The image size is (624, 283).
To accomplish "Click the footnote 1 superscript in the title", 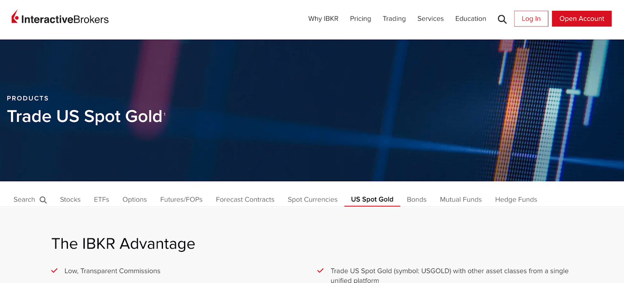I will [165, 114].
